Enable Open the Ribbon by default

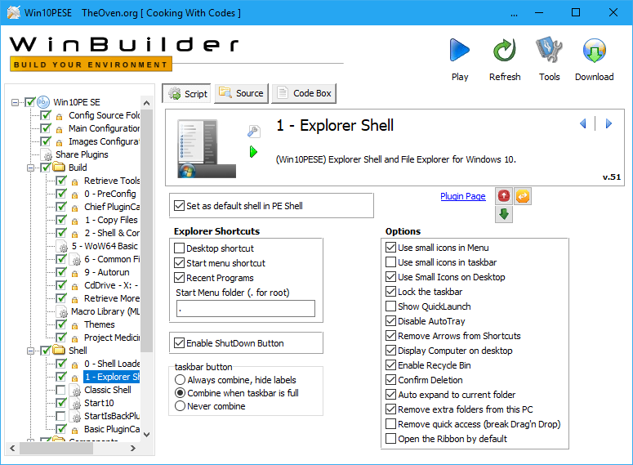pyautogui.click(x=390, y=439)
